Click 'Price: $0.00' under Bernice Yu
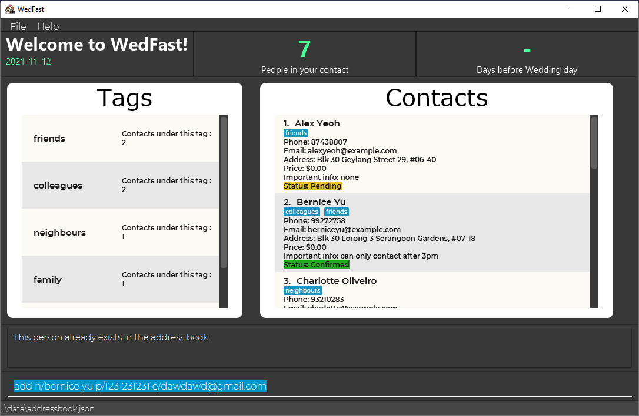The image size is (639, 416). pos(305,247)
